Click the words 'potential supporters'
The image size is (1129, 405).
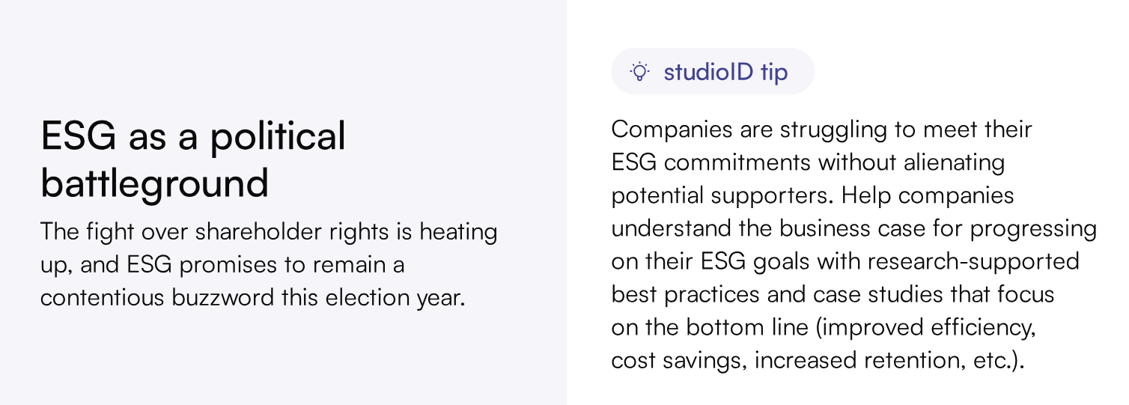(722, 195)
